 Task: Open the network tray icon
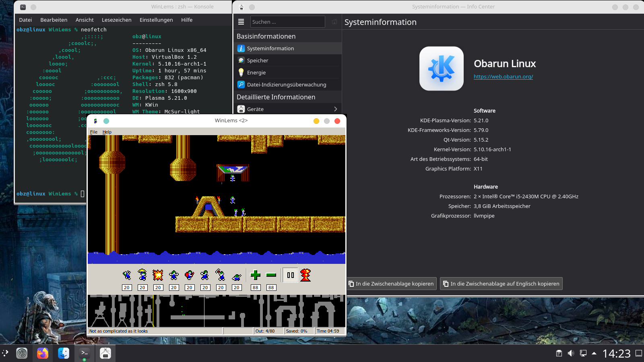(x=583, y=353)
